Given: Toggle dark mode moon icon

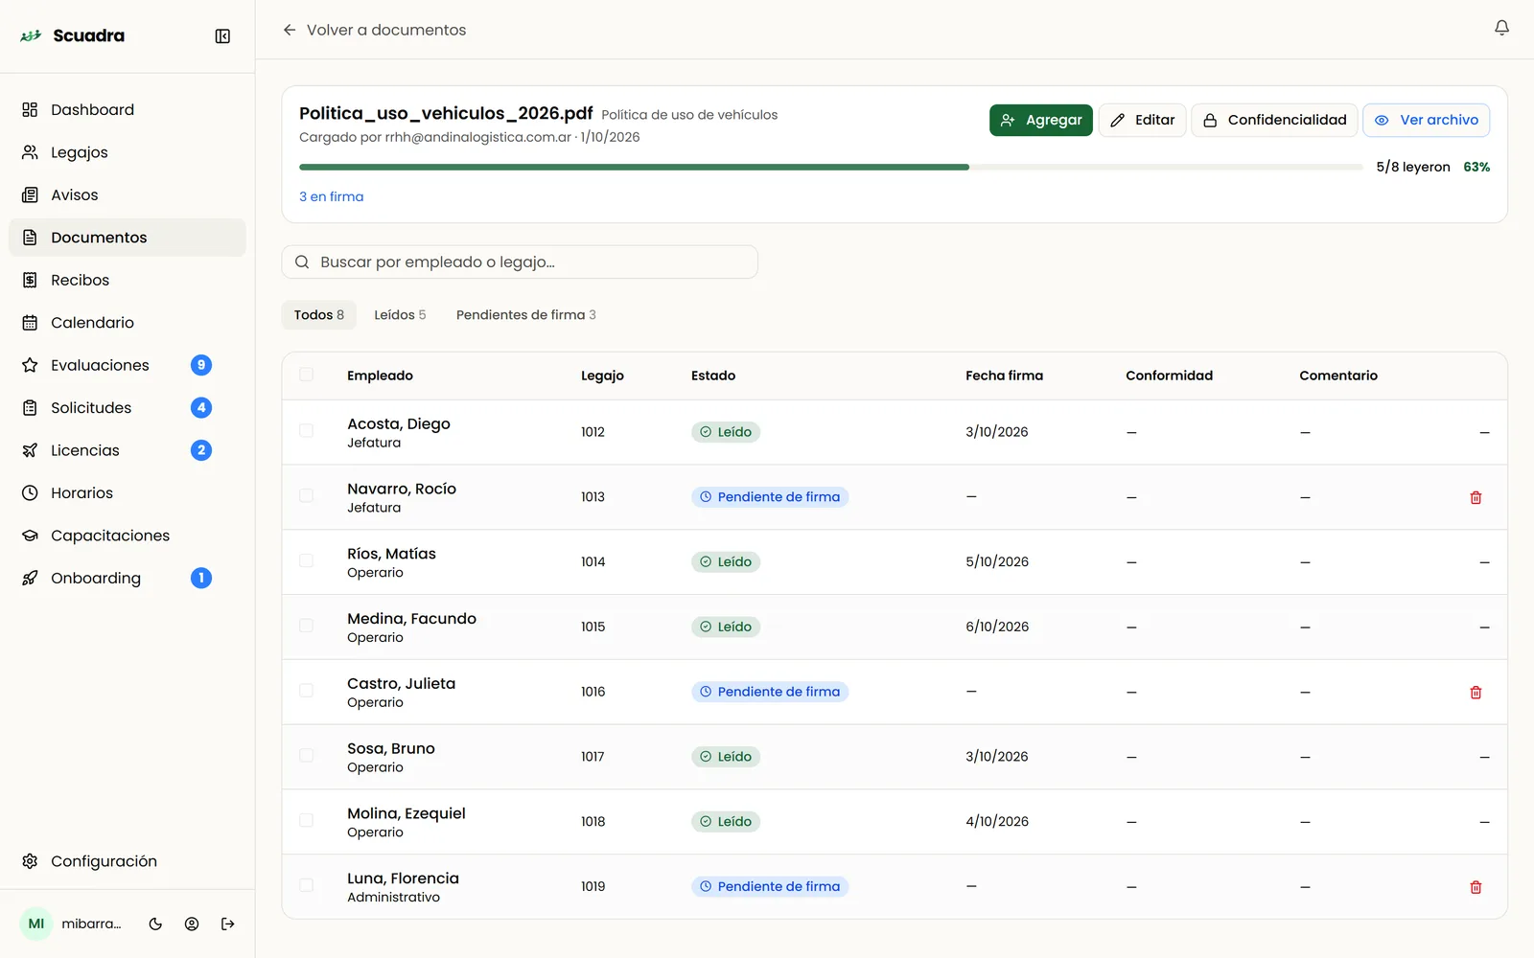Looking at the screenshot, I should point(155,924).
